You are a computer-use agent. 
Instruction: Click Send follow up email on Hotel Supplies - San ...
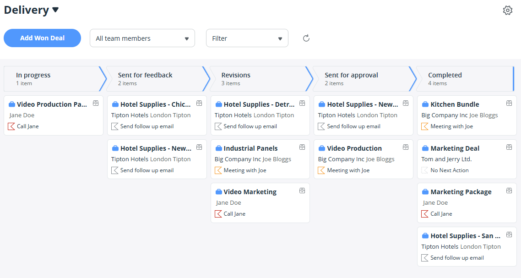tap(457, 258)
